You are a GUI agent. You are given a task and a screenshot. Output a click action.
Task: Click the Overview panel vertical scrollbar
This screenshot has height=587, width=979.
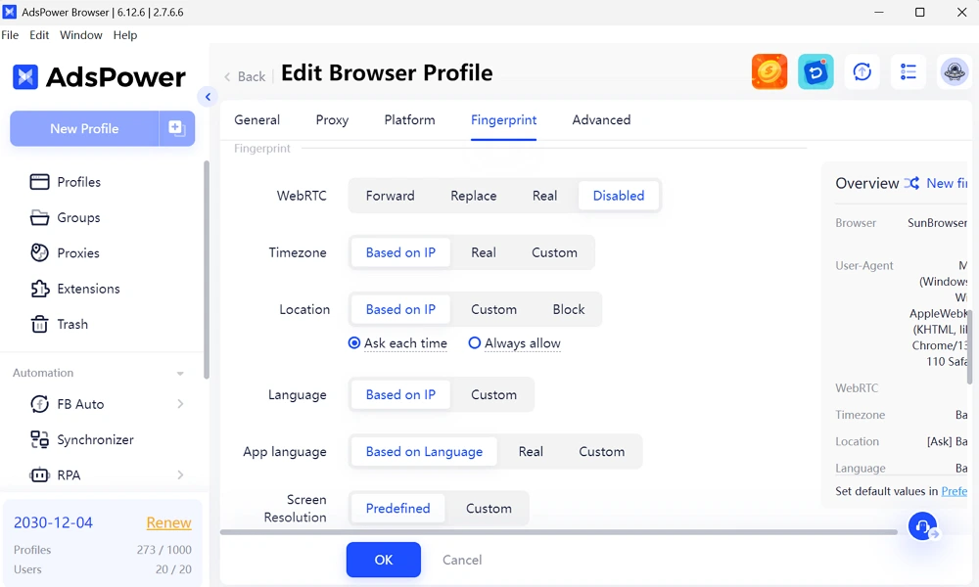tap(969, 346)
